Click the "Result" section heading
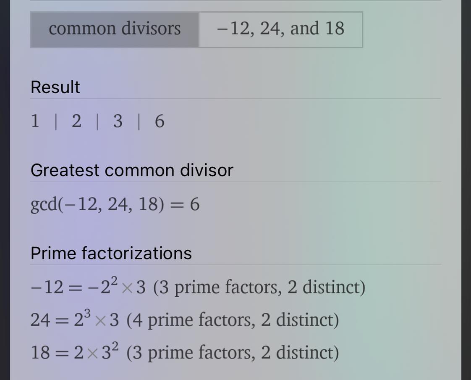The image size is (471, 380). (x=55, y=87)
